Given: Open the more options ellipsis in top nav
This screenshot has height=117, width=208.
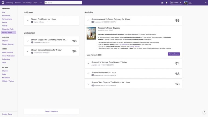Looking at the screenshot, I should (x=41, y=3).
